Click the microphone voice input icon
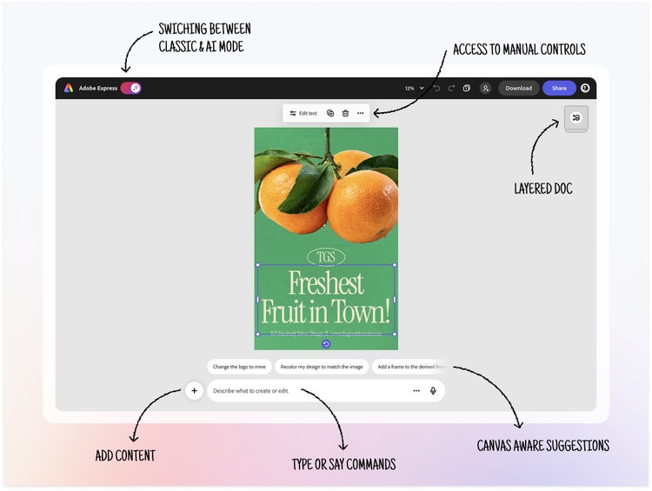This screenshot has width=652, height=491. tap(433, 391)
